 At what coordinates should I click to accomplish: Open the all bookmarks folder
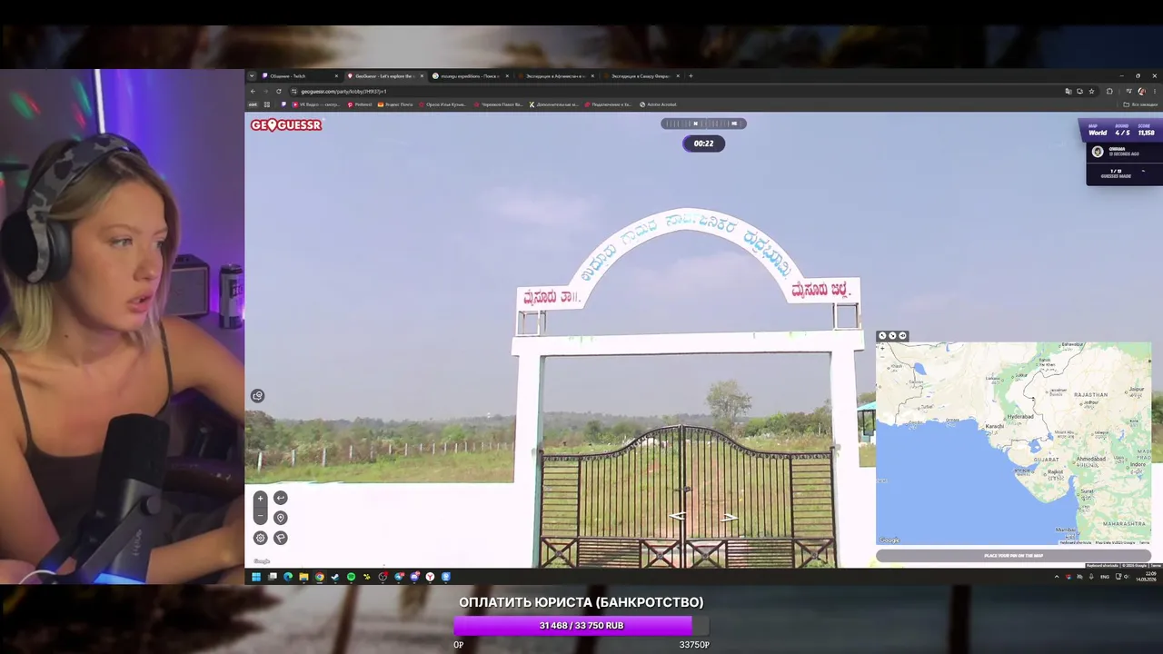tap(1141, 104)
